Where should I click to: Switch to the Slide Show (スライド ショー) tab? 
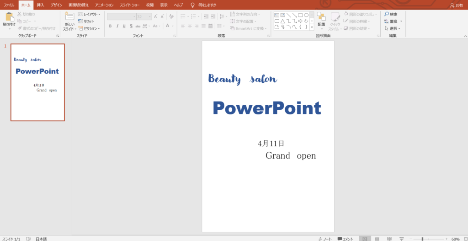(130, 5)
